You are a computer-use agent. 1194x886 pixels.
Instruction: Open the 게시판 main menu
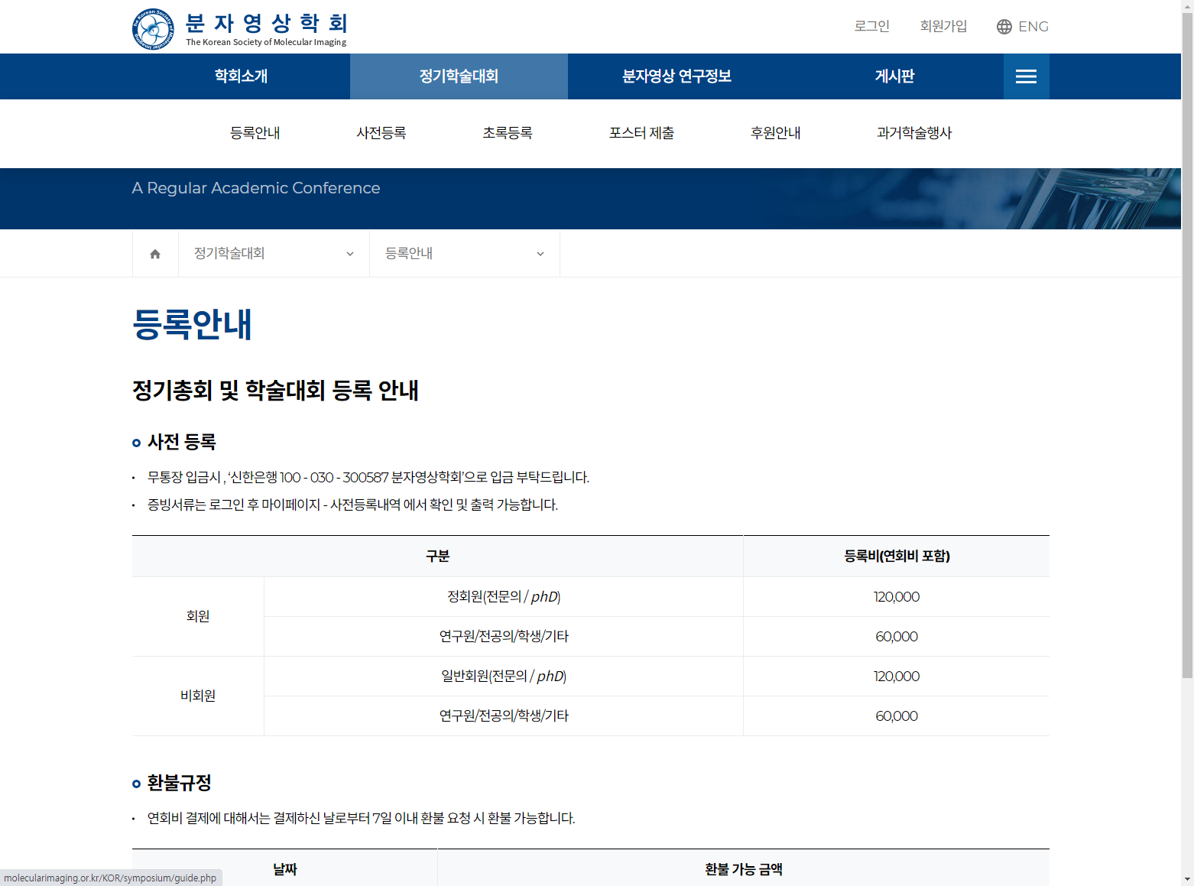(894, 76)
